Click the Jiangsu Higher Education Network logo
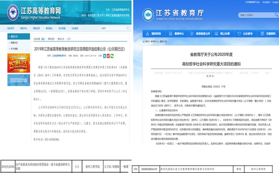Viewport: 279px width, 173px height. click(x=13, y=13)
